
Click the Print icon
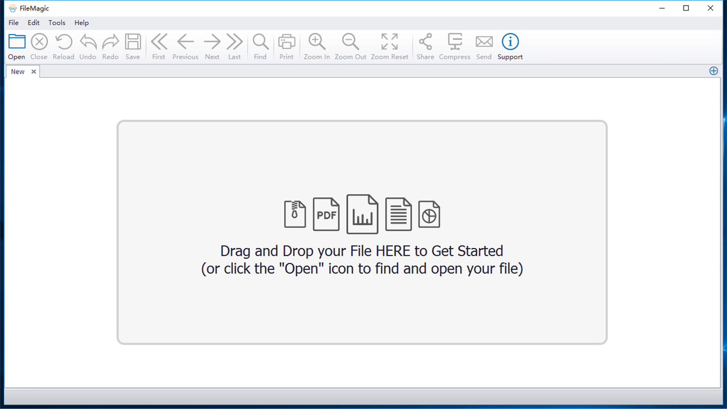pos(287,42)
